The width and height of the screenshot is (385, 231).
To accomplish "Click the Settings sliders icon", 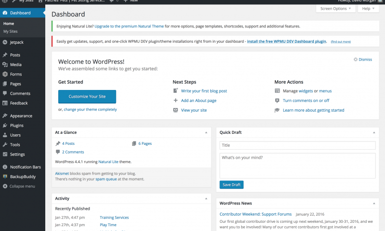I will point(5,154).
